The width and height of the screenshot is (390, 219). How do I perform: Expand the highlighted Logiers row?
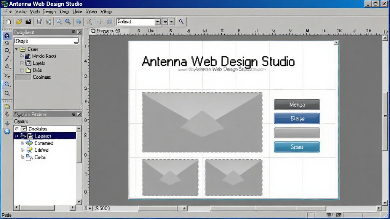point(17,136)
